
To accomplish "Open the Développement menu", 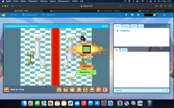I will [64, 1].
